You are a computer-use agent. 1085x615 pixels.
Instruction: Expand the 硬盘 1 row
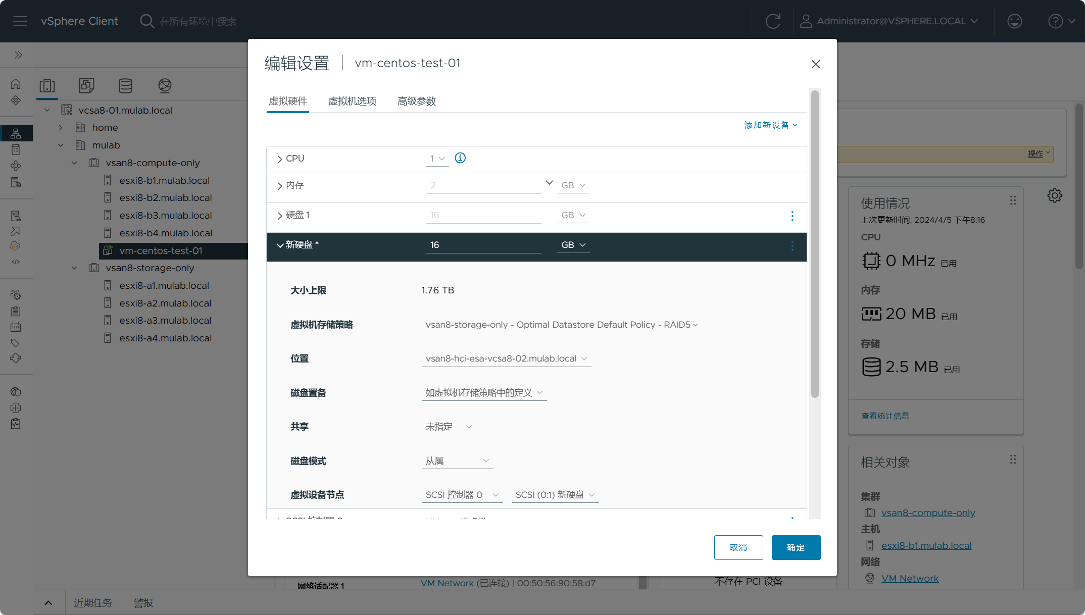coord(280,216)
